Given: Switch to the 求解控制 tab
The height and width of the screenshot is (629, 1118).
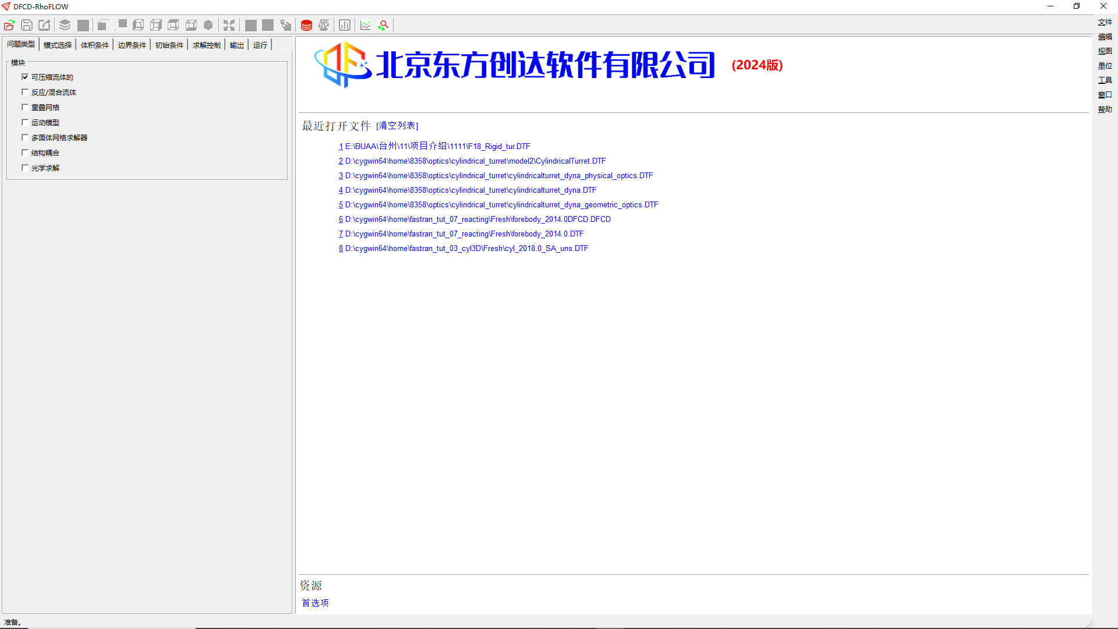Looking at the screenshot, I should (207, 45).
